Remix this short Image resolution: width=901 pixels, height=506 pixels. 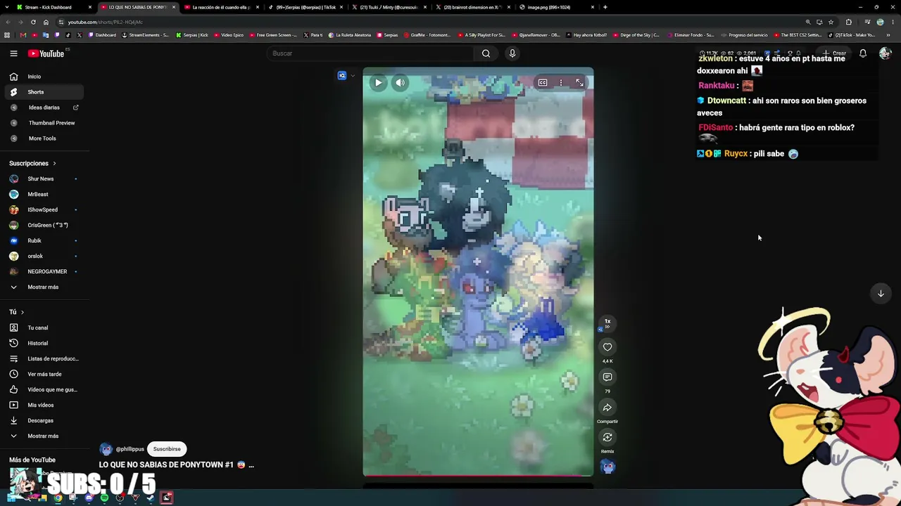[x=607, y=437]
